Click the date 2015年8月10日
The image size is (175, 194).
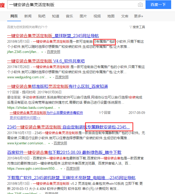(18, 158)
